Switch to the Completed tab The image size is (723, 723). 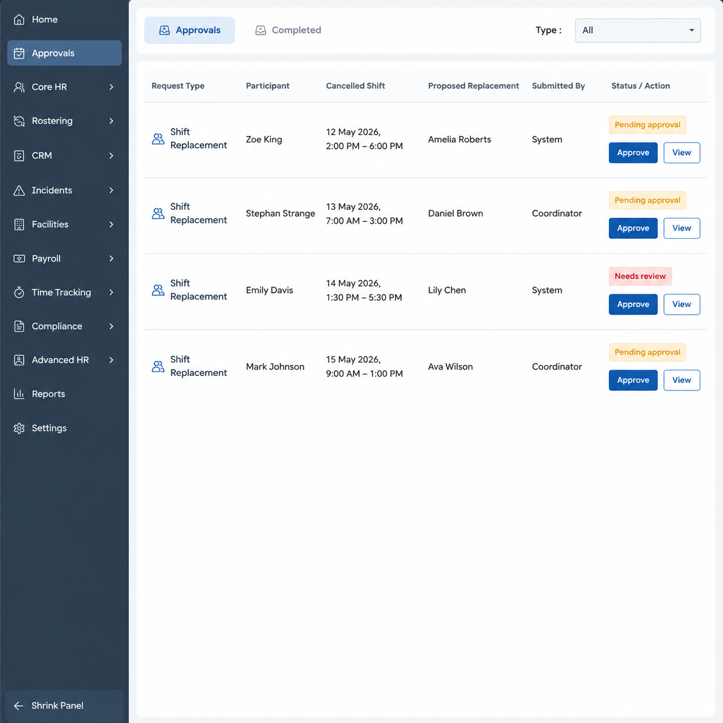(x=288, y=31)
